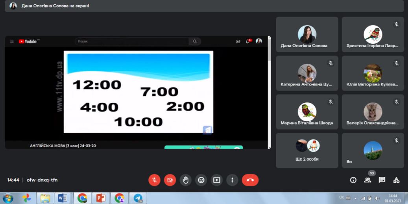Viewport: 408px width, 204px height.
Task: Click muted mic icon on Юлія Вікторівна tile
Action: 396,63
